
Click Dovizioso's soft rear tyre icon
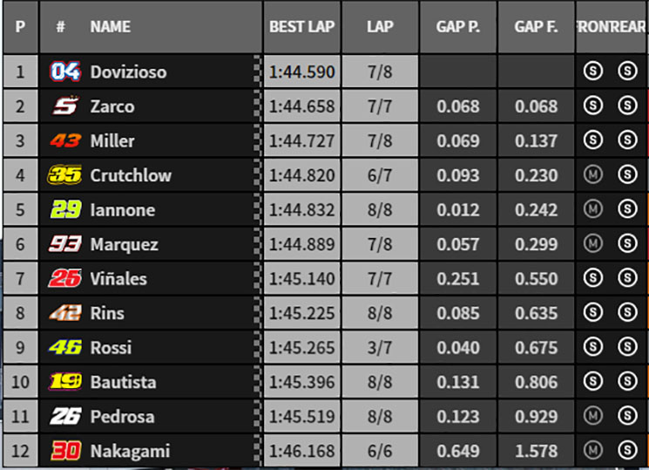(627, 71)
